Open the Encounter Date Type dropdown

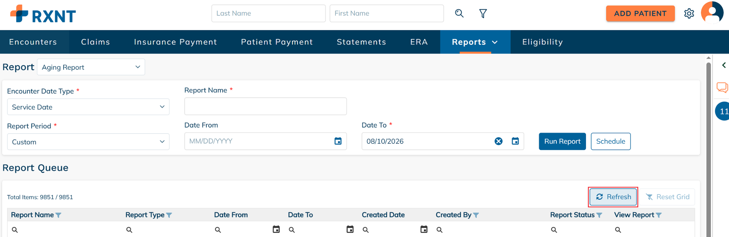88,107
